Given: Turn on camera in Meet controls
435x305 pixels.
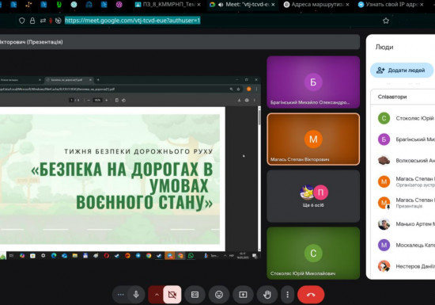Looking at the screenshot, I should 172,295.
